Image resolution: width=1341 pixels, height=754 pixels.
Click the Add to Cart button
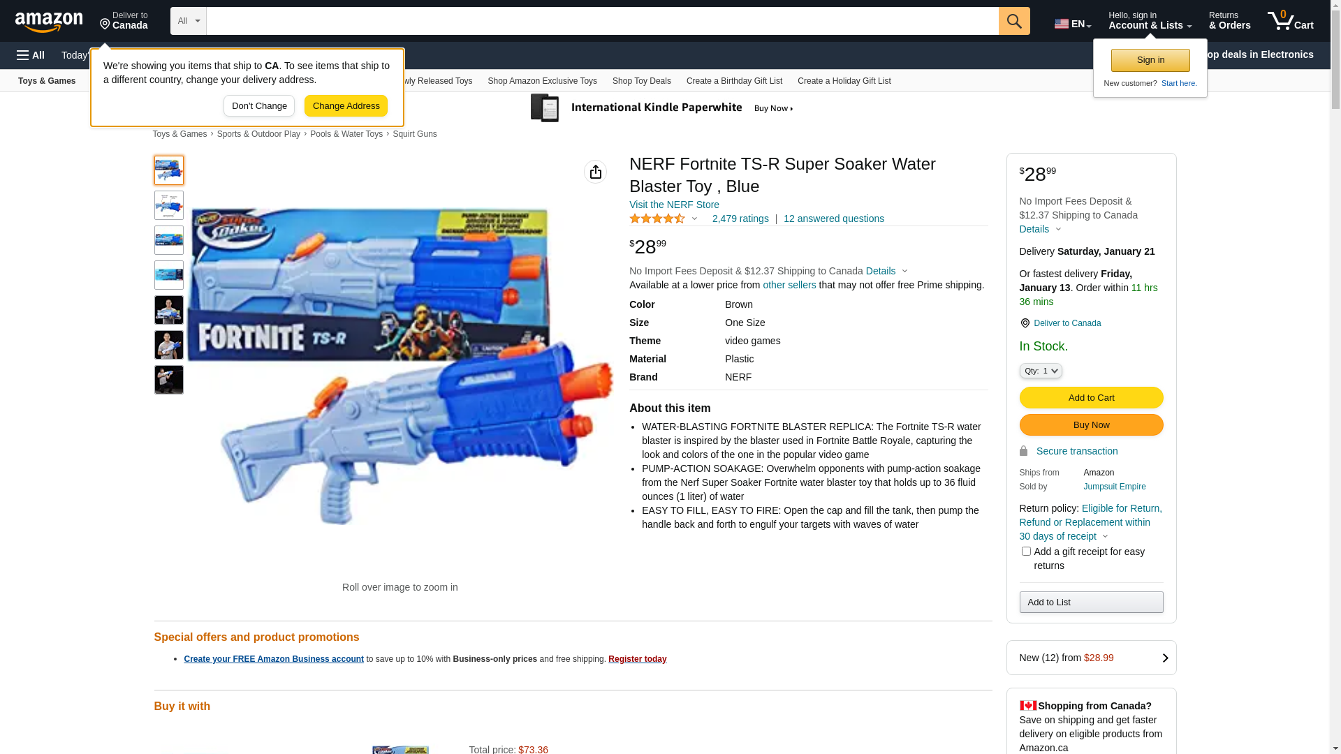[1091, 398]
